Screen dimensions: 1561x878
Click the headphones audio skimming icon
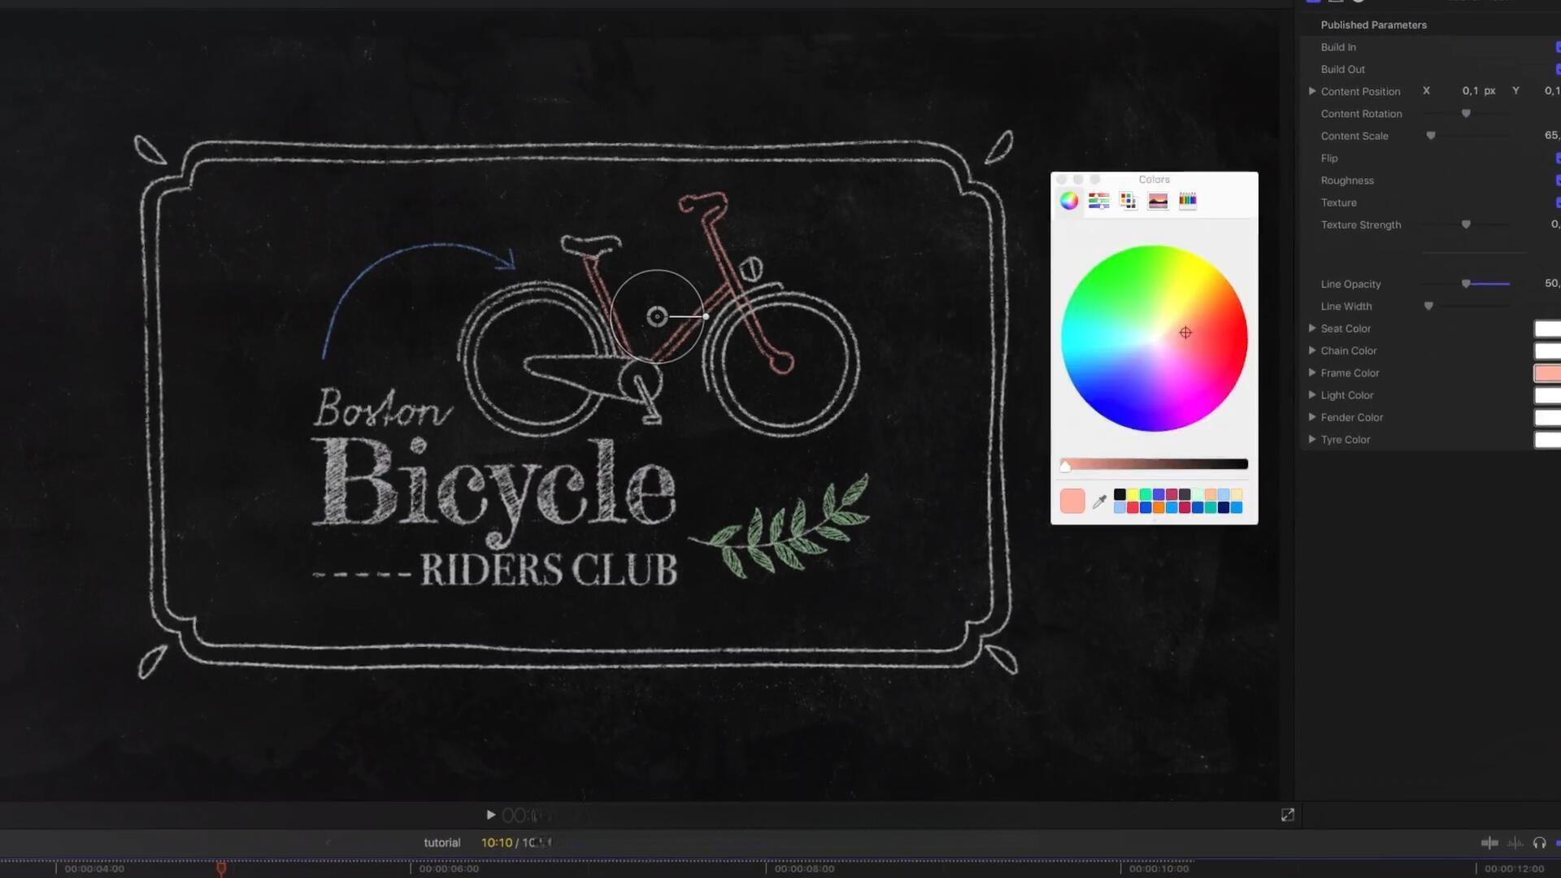tap(1539, 843)
